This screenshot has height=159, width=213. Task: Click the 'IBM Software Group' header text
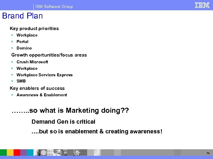coord(54,6)
